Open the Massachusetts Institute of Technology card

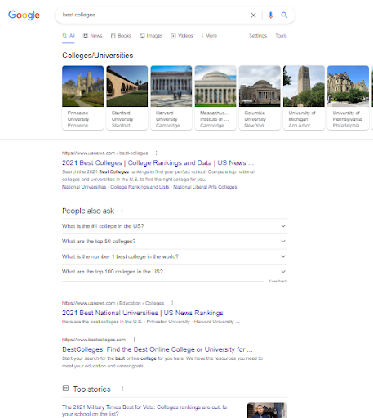(215, 98)
